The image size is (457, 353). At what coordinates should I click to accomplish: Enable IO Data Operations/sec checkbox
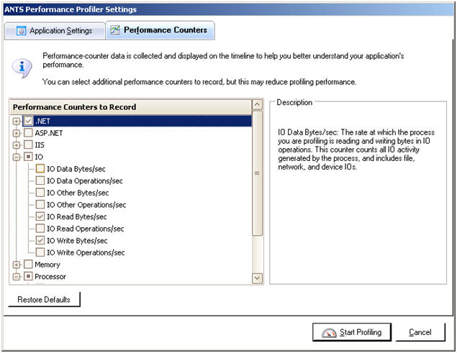[x=40, y=180]
